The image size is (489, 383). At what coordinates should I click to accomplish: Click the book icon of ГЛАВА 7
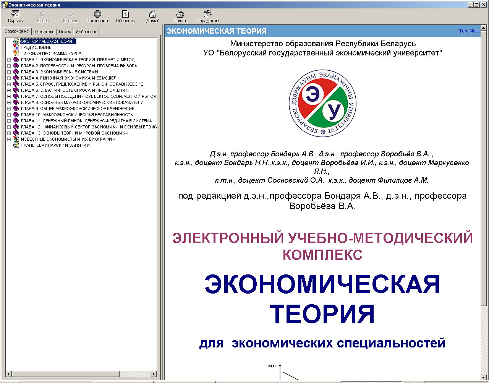[x=16, y=96]
